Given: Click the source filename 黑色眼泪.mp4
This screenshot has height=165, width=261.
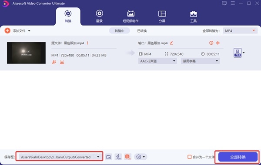Looking at the screenshot, I should [x=74, y=43].
